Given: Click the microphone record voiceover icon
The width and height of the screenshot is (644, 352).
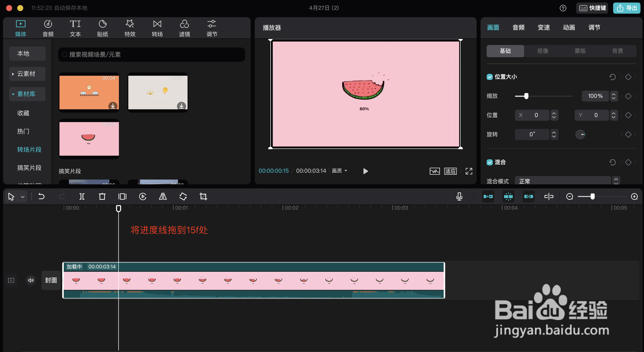Looking at the screenshot, I should pyautogui.click(x=459, y=196).
